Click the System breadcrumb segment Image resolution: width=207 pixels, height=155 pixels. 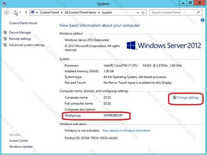tap(107, 13)
